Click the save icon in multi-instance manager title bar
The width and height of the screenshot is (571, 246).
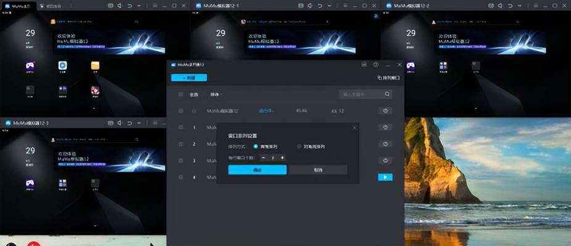coord(364,65)
